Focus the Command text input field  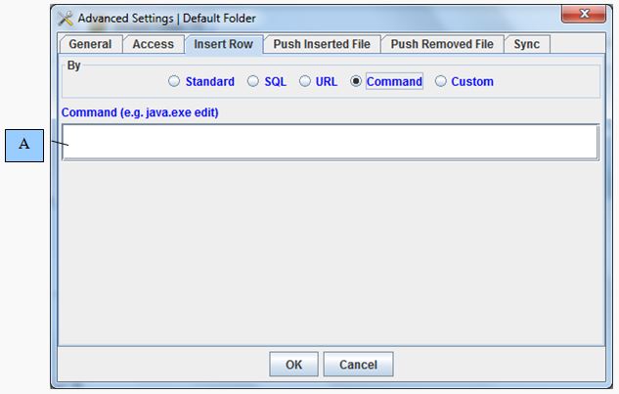pyautogui.click(x=330, y=142)
